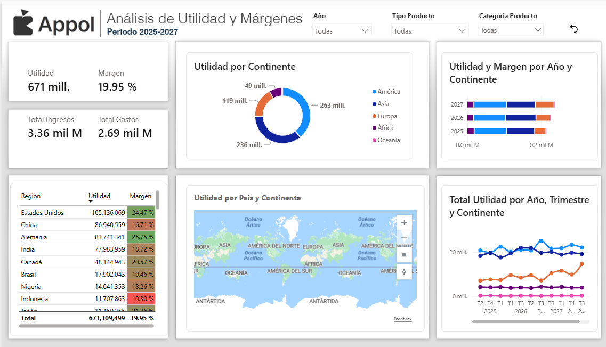
Task: Click the map compass reset button
Action: pyautogui.click(x=404, y=272)
